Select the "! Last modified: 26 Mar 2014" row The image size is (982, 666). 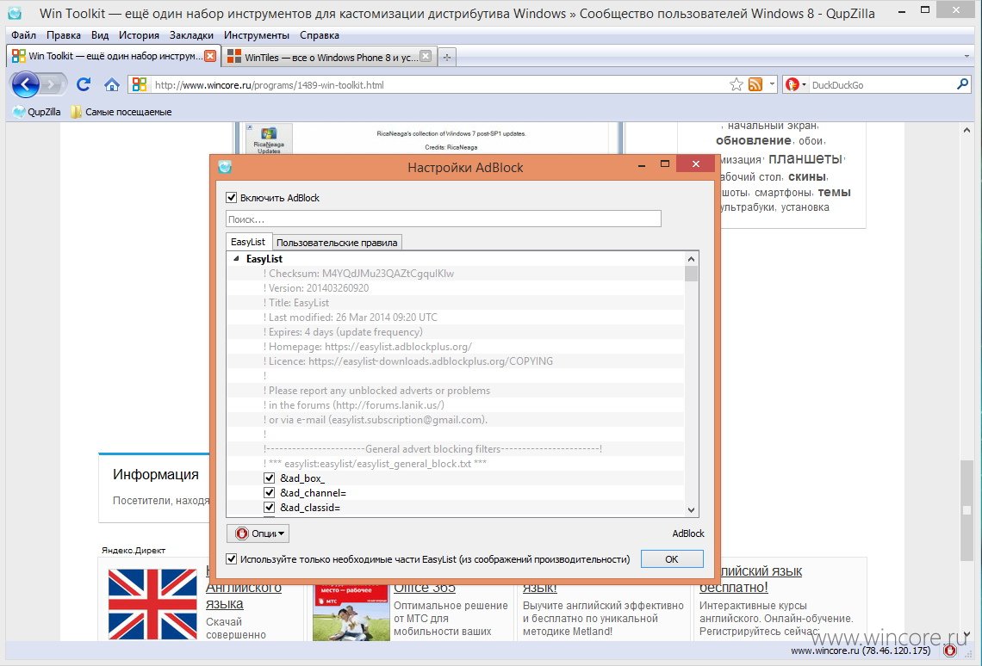point(456,317)
